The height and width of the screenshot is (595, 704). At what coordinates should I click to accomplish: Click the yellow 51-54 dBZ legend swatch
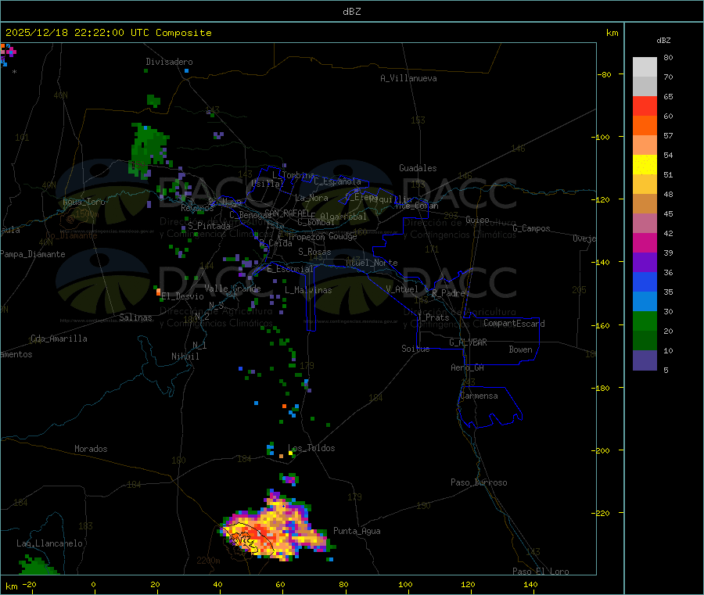click(645, 165)
